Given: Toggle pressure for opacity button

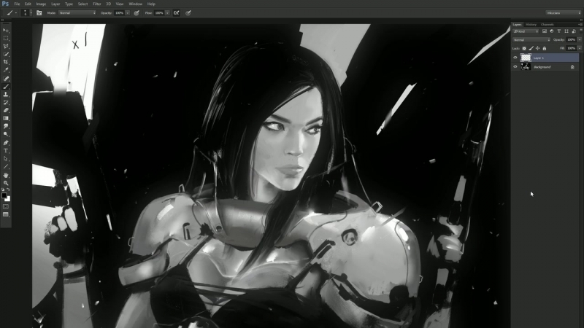Looking at the screenshot, I should pyautogui.click(x=137, y=12).
